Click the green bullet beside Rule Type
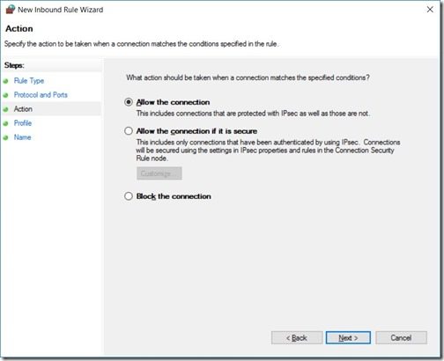This screenshot has width=444, height=361. coord(5,81)
